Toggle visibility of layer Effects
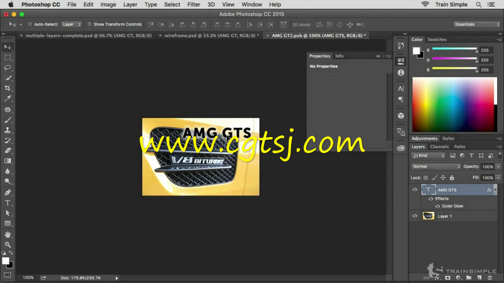Screen dimensions: 504x283 click(x=431, y=199)
